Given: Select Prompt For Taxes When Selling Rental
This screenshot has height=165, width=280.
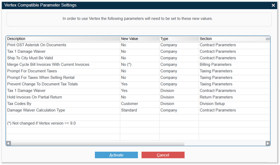Looking at the screenshot, I should pos(138,77).
